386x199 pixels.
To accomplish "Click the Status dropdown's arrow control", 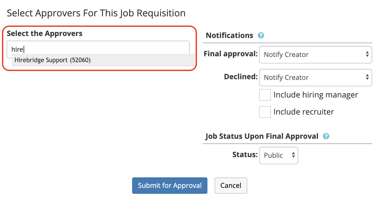I will [293, 155].
